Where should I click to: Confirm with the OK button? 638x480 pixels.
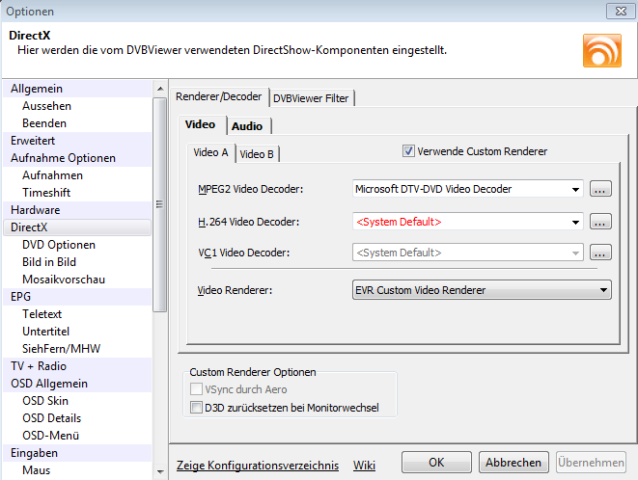(436, 462)
